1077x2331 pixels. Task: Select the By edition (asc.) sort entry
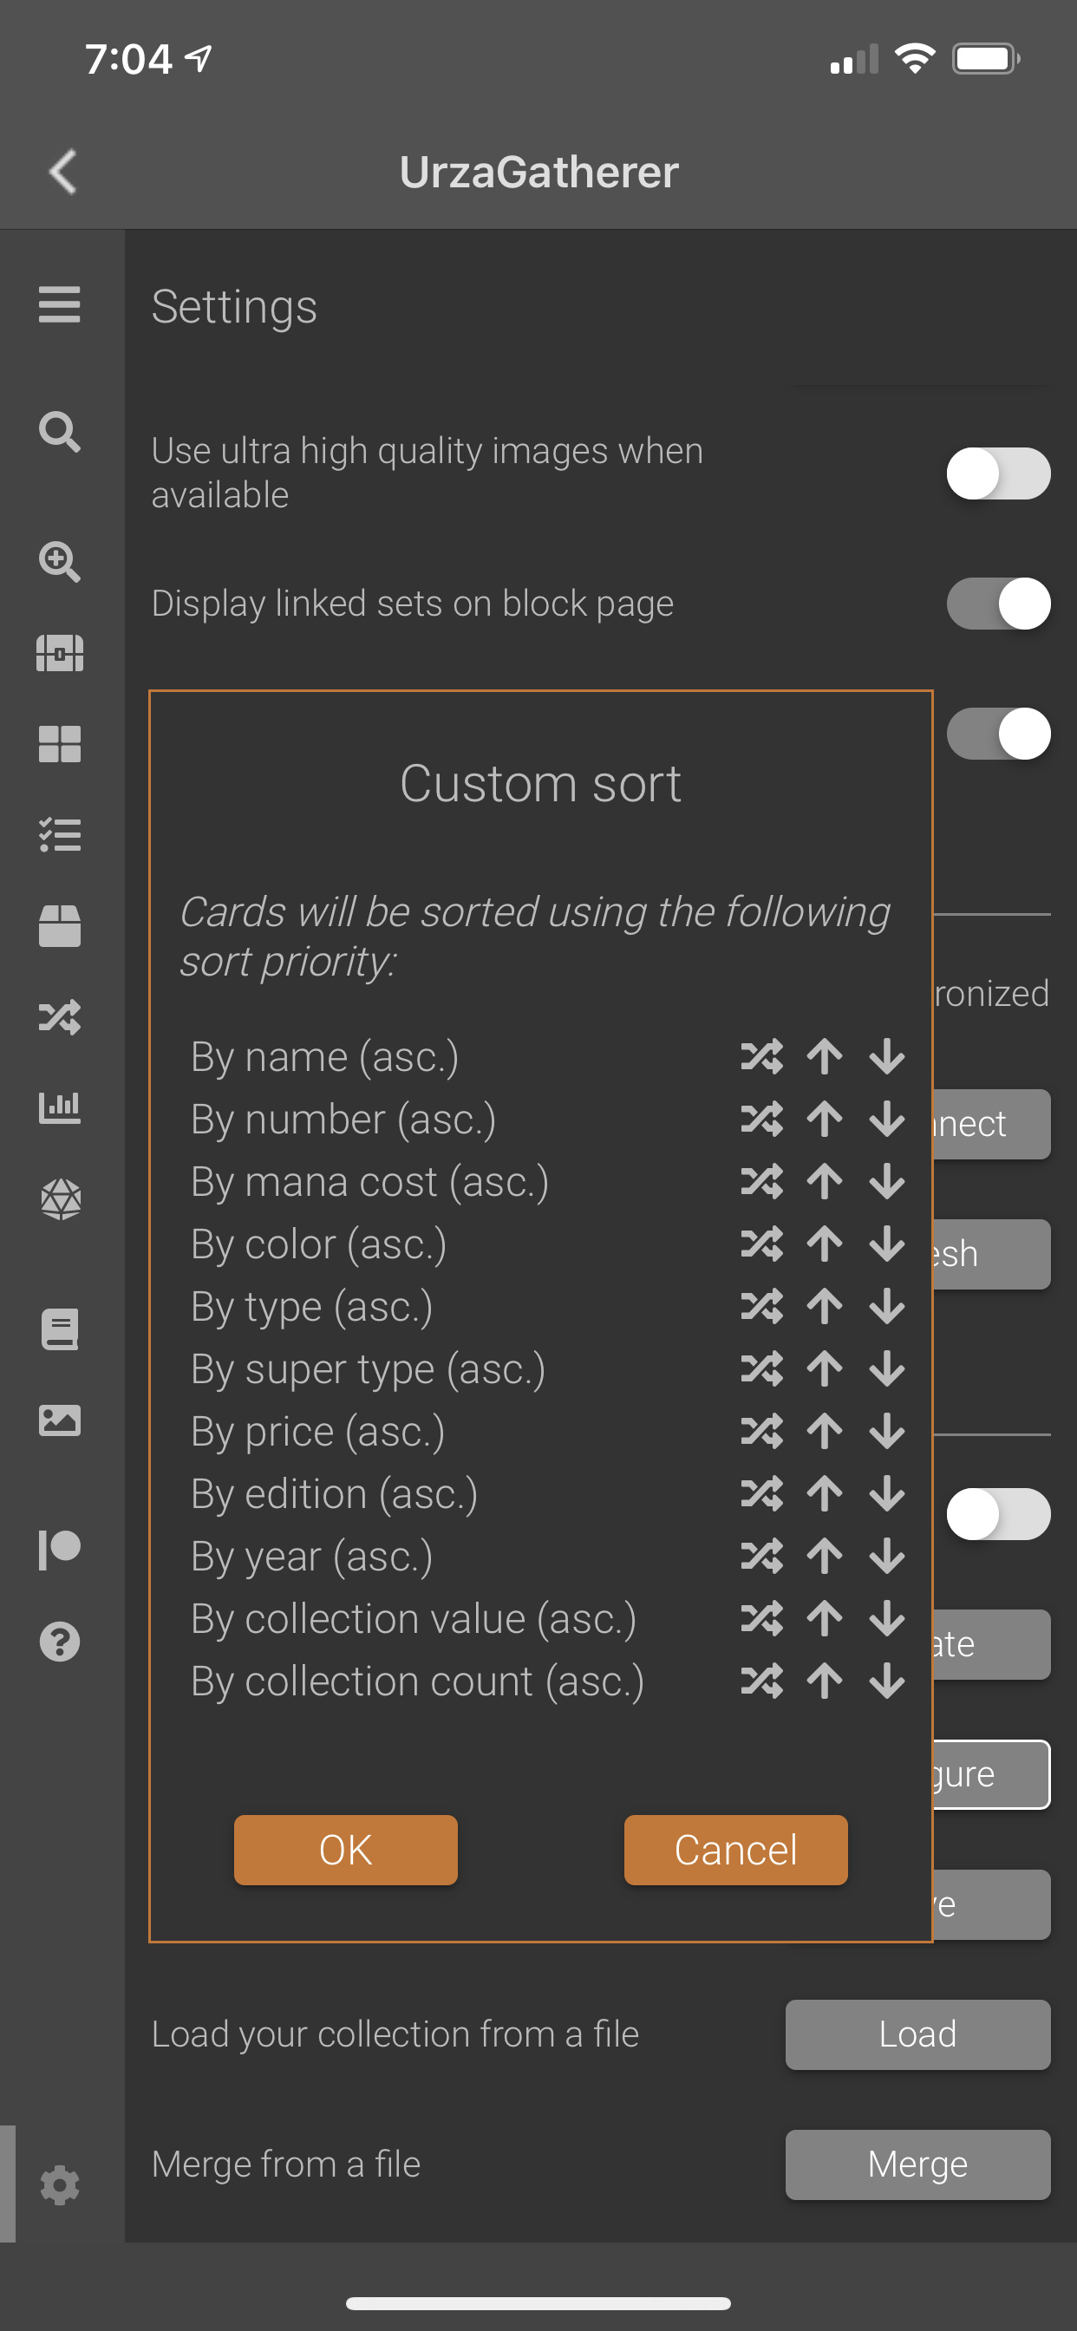tap(334, 1493)
